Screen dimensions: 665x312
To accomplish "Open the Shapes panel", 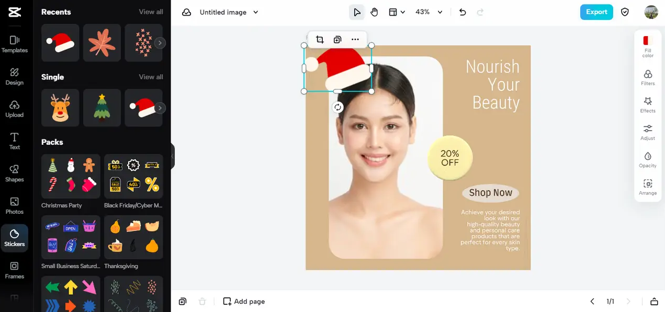I will 15,174.
